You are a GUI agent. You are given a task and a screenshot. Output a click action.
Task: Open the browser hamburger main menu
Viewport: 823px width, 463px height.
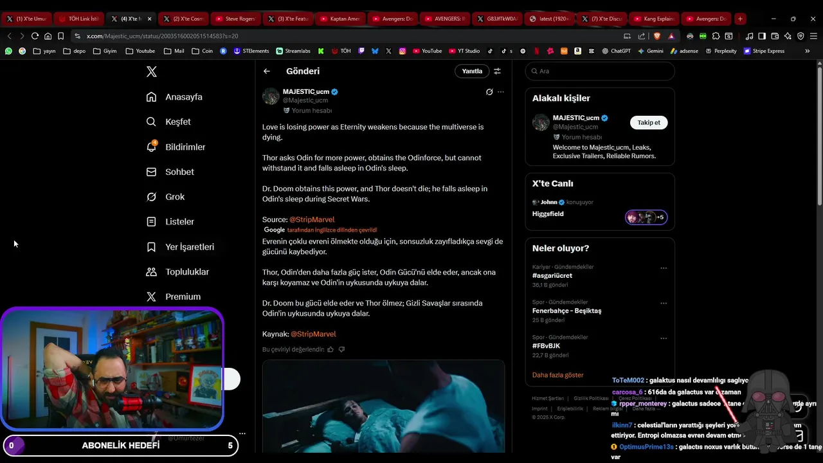813,36
